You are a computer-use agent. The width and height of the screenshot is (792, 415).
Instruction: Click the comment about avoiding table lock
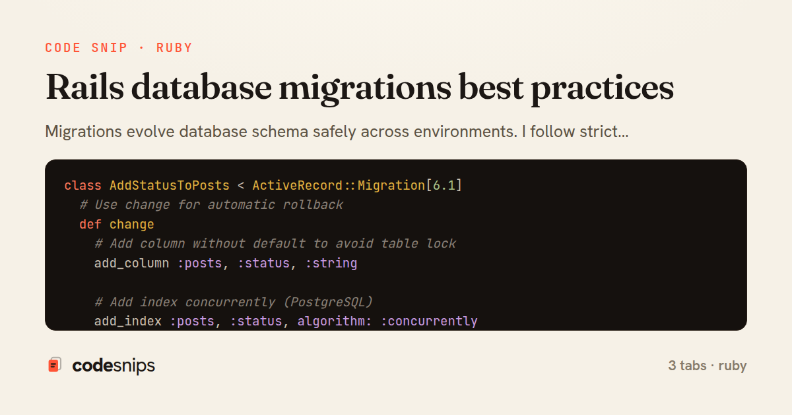275,244
